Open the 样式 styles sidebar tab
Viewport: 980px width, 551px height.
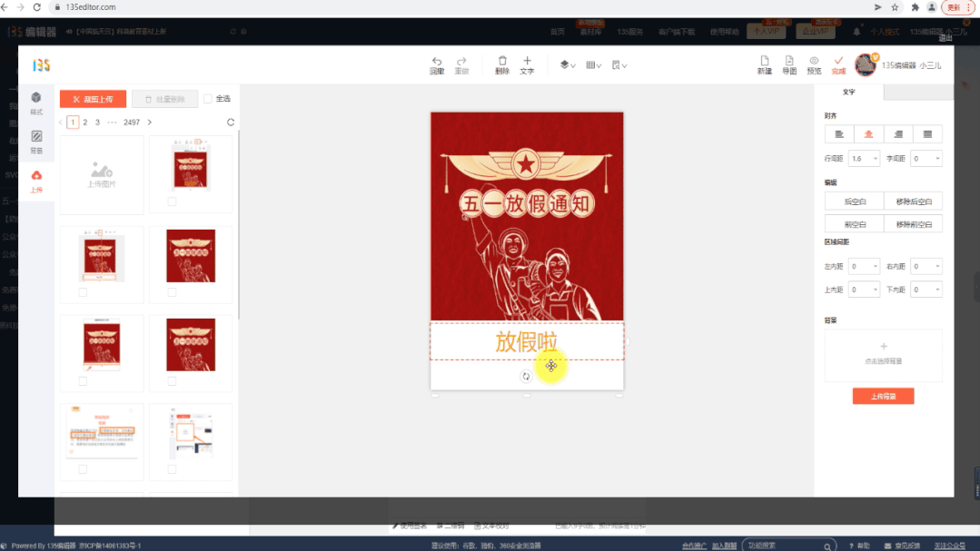[36, 103]
